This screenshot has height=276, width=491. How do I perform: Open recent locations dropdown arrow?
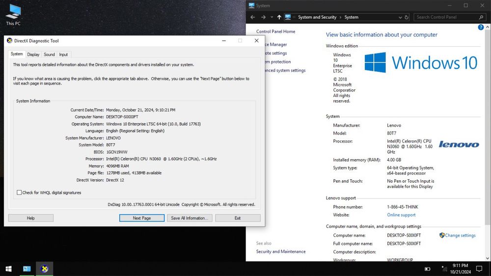(x=272, y=17)
